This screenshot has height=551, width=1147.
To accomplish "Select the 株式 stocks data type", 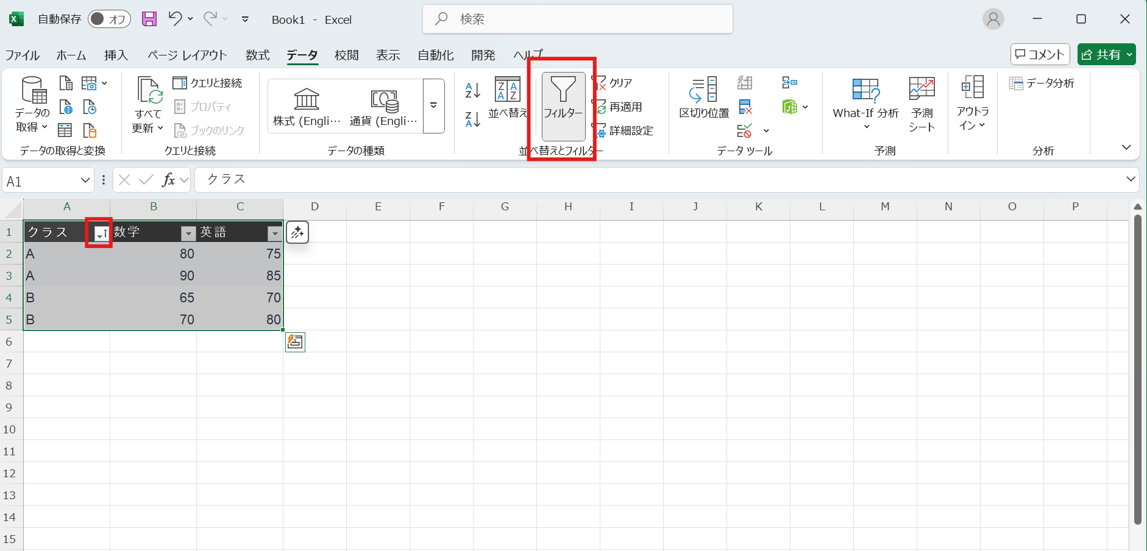I will [x=307, y=105].
